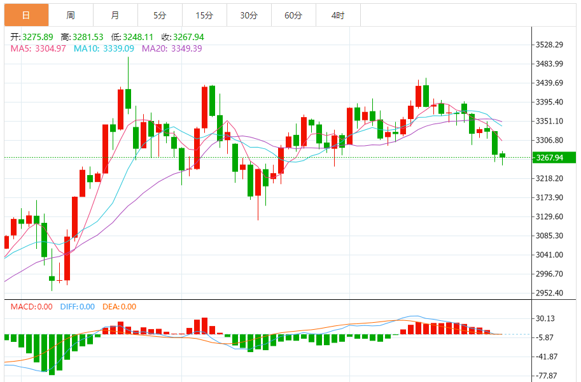This screenshot has width=581, height=382.
Task: Click the 3483.99 price axis label
Action: tap(550, 64)
